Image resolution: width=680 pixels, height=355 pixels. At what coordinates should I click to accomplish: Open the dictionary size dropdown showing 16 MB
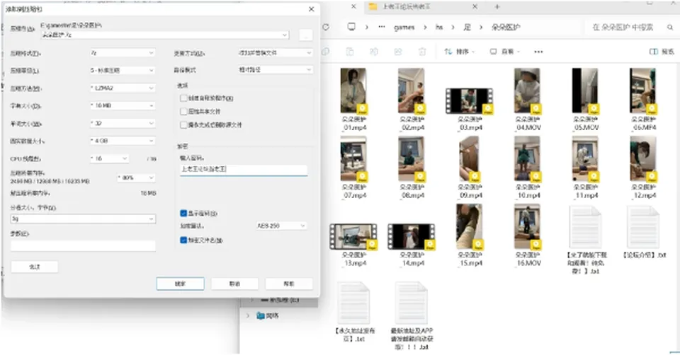tap(123, 105)
